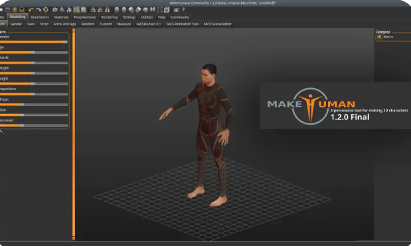The image size is (411, 246).
Task: Select the Gender sub-tab
Action: coord(16,24)
